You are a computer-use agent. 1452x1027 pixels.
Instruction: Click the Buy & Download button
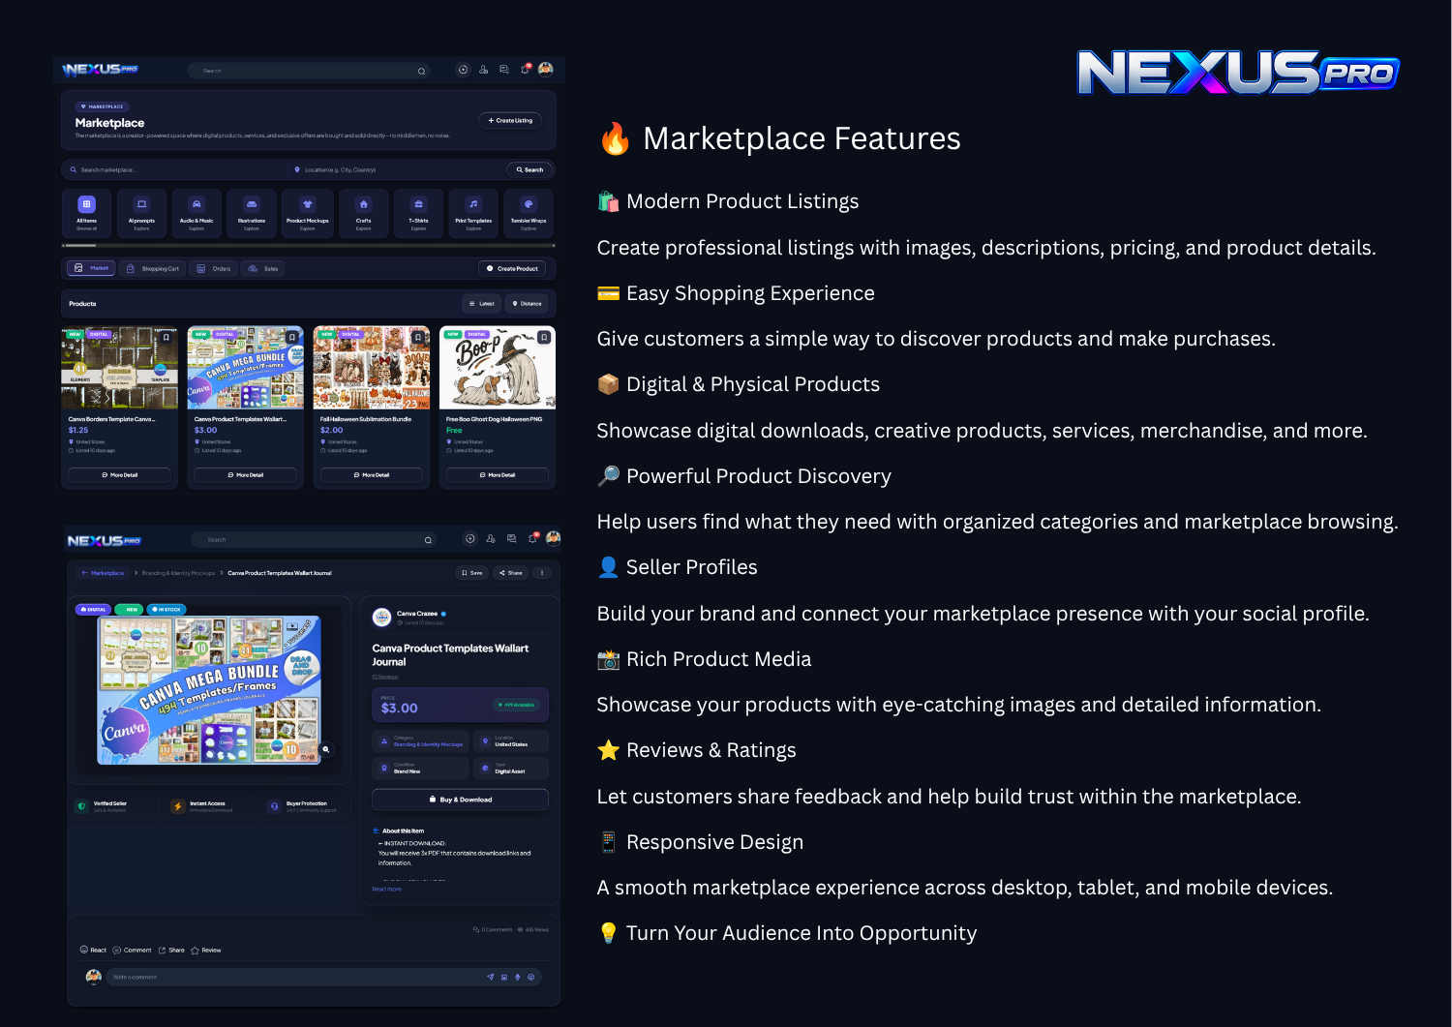460,800
